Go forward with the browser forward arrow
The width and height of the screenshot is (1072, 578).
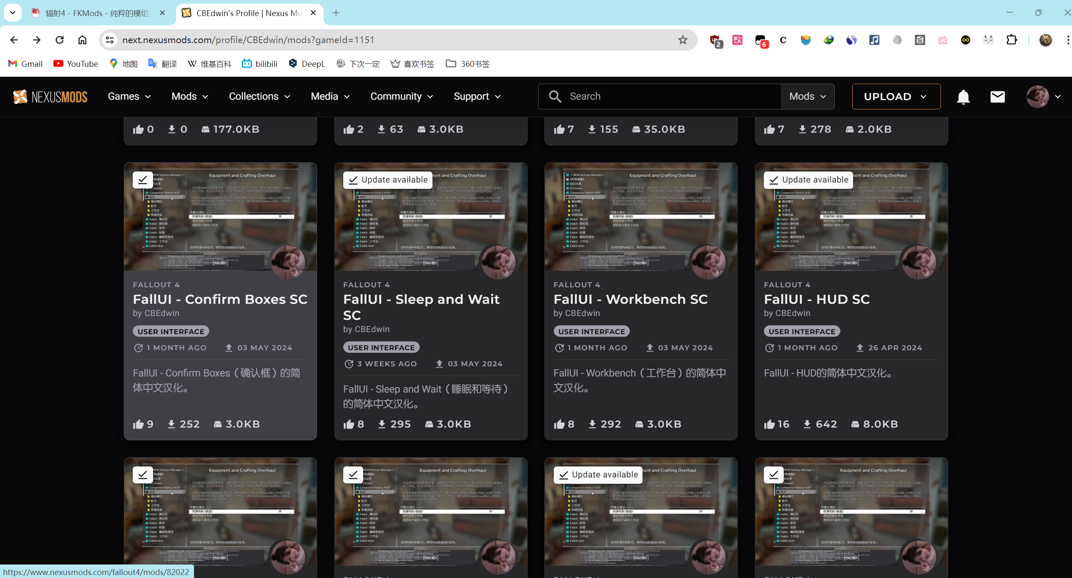point(37,40)
